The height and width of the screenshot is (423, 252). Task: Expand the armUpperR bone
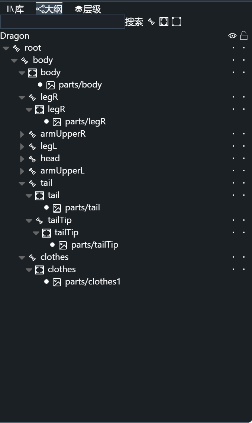click(22, 134)
